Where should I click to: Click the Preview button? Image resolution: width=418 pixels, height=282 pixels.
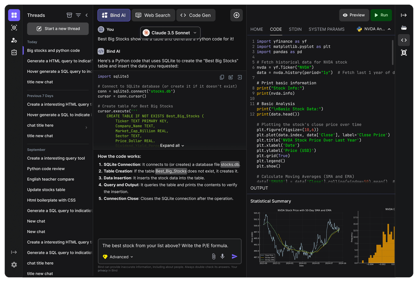354,15
